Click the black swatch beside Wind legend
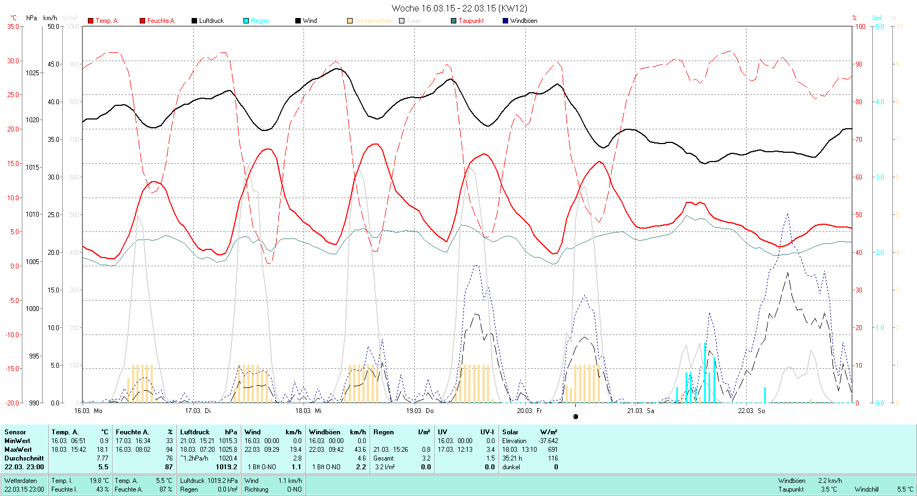 point(298,21)
